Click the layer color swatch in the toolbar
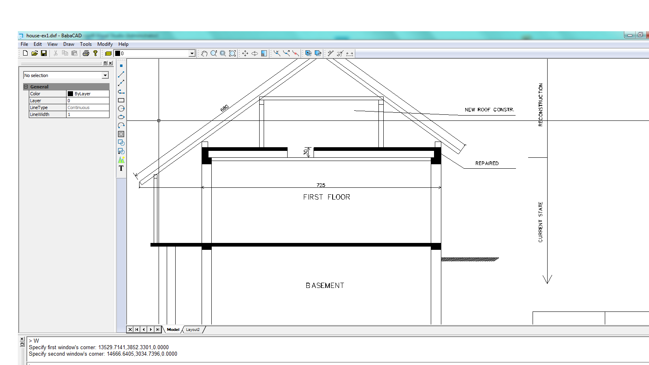649x365 pixels. [118, 54]
